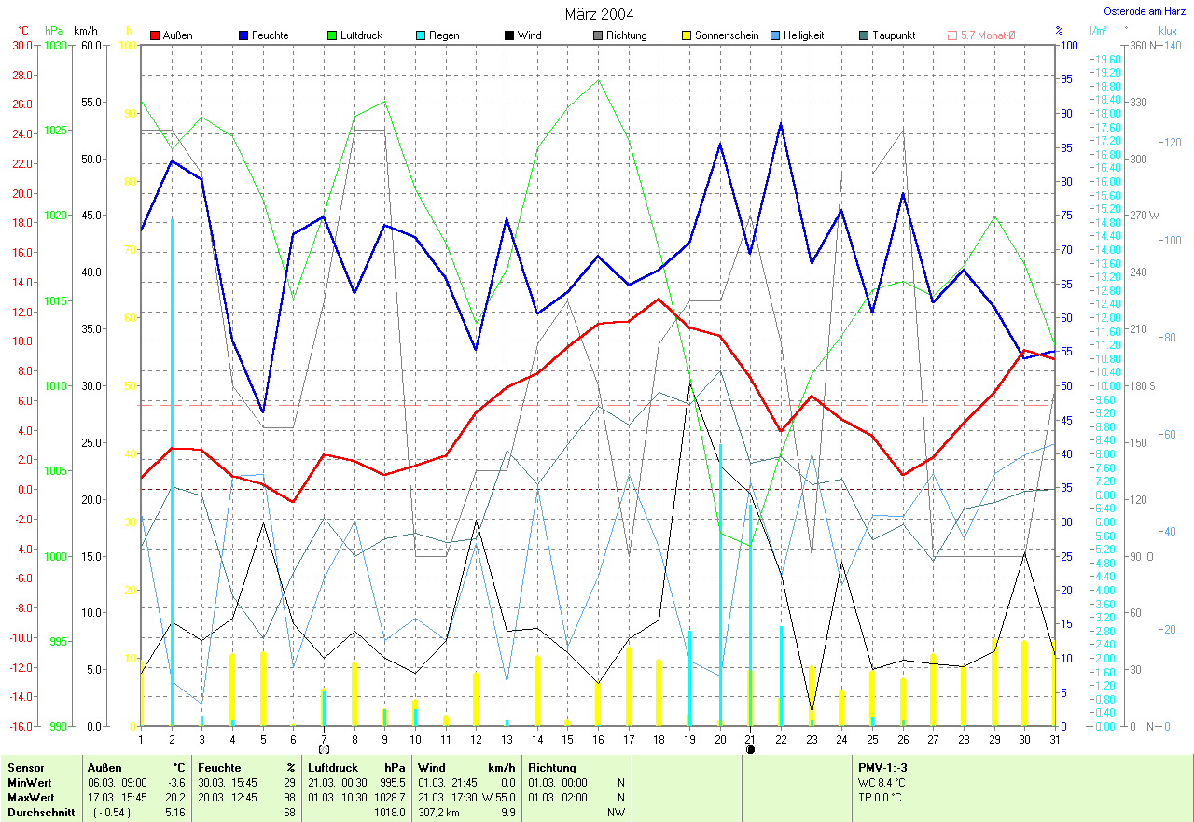Click the Luftdruck header in the statistics table
This screenshot has width=1194, height=822.
coord(333,768)
